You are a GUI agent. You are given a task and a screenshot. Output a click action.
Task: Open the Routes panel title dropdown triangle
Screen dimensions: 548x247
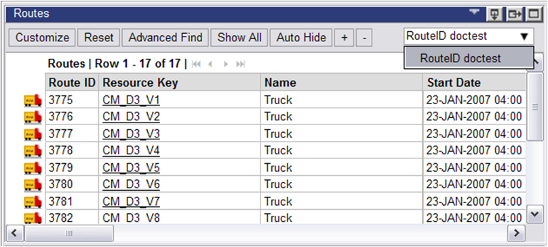point(474,12)
